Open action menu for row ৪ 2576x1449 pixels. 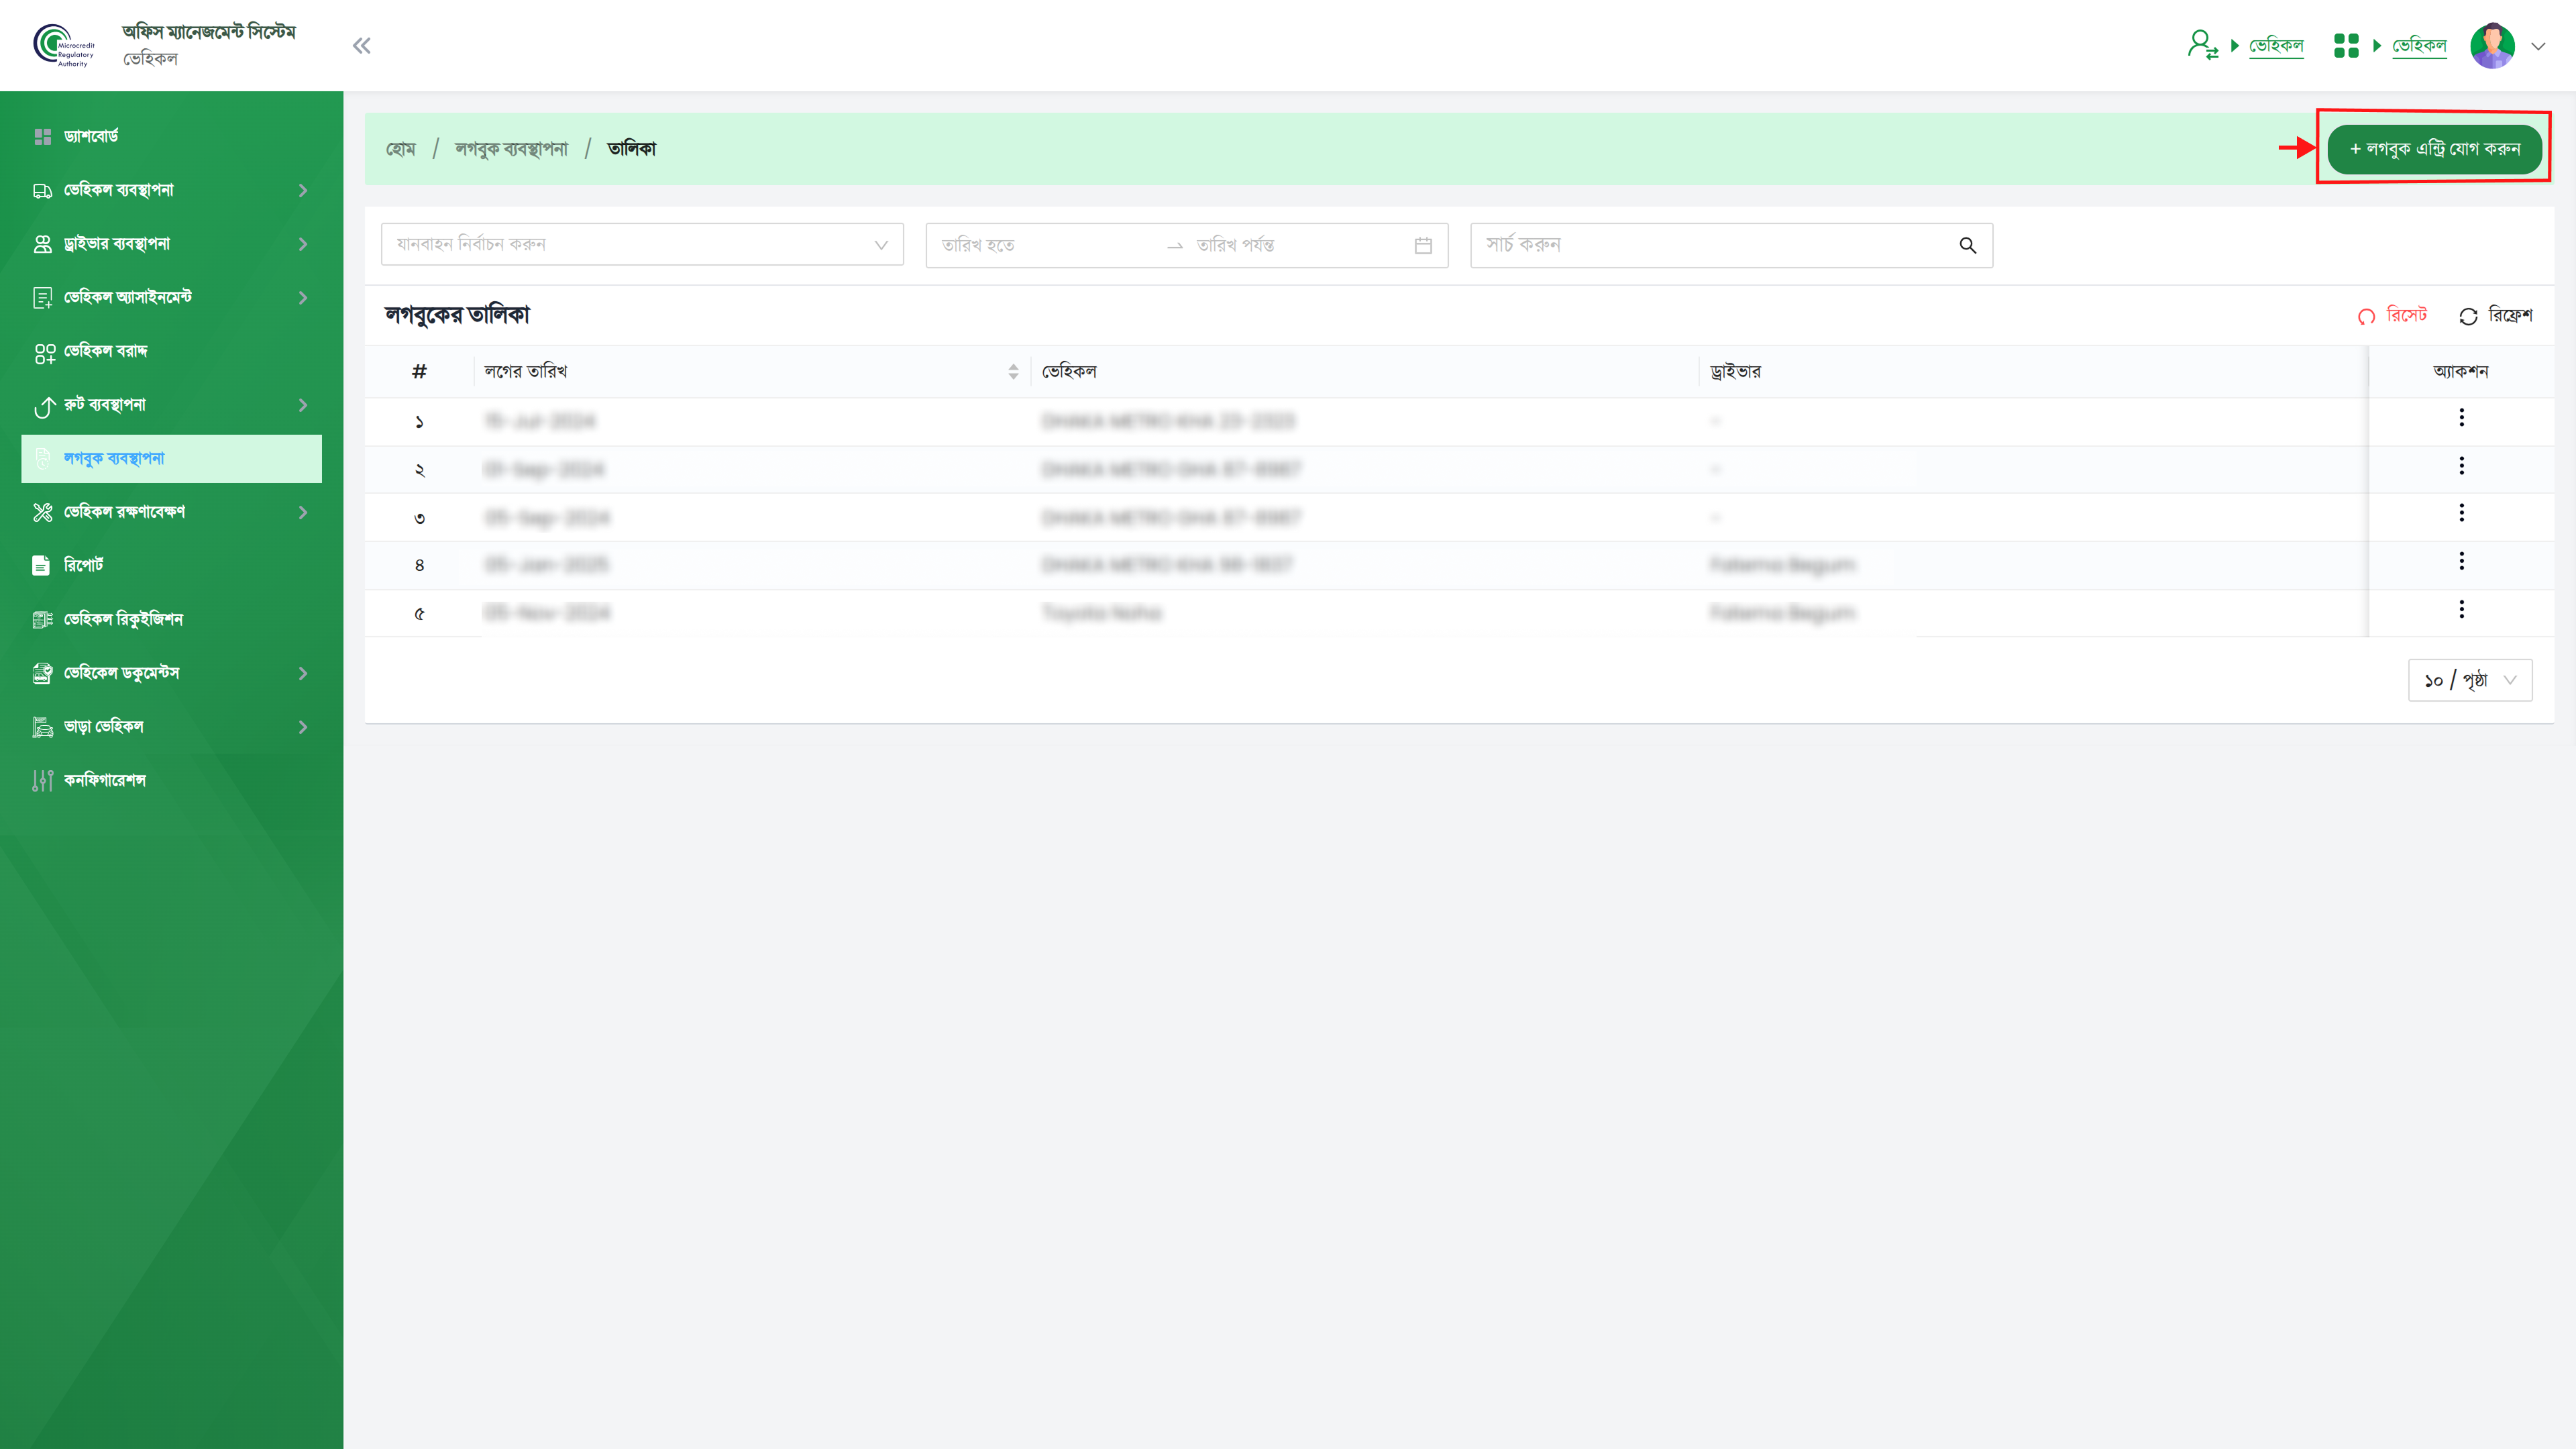(2461, 561)
